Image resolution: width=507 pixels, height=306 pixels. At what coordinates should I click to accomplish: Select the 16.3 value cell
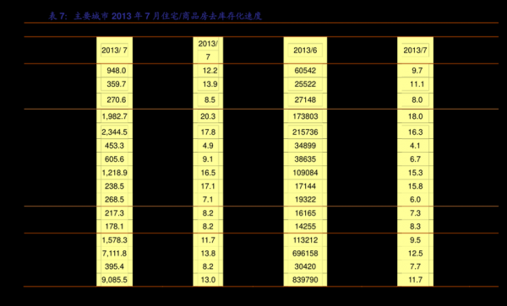tap(415, 132)
